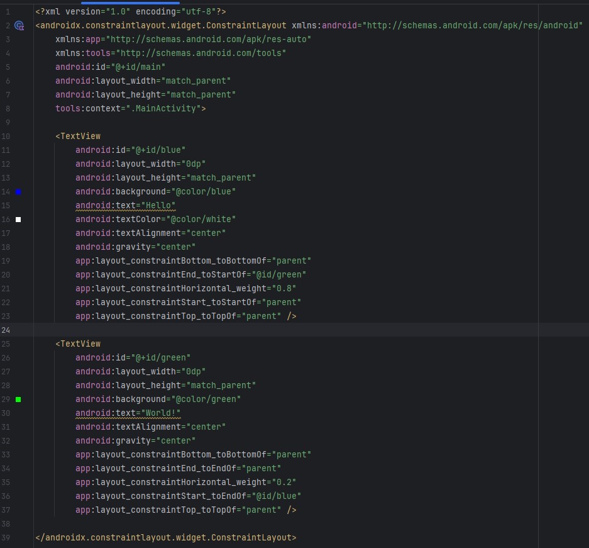Image resolution: width=589 pixels, height=548 pixels.
Task: Click the @id/green constraint reference
Action: click(278, 275)
